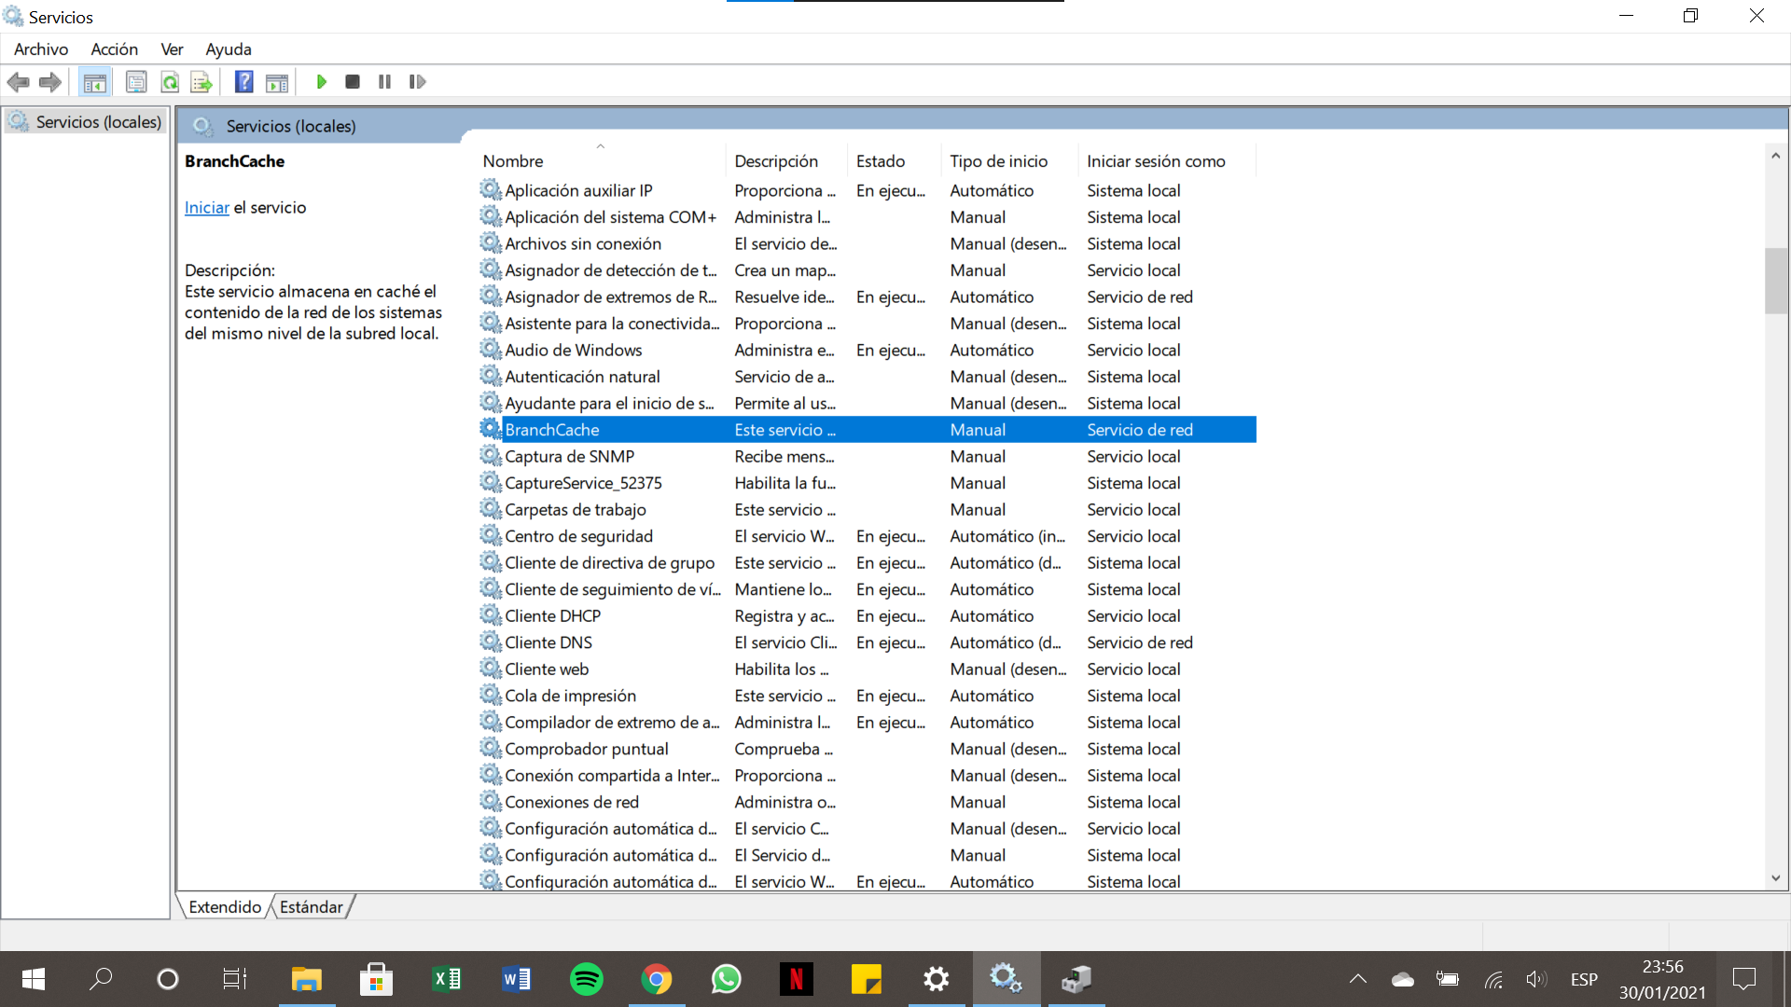Click the Stop Service square icon
The width and height of the screenshot is (1791, 1007).
[353, 82]
